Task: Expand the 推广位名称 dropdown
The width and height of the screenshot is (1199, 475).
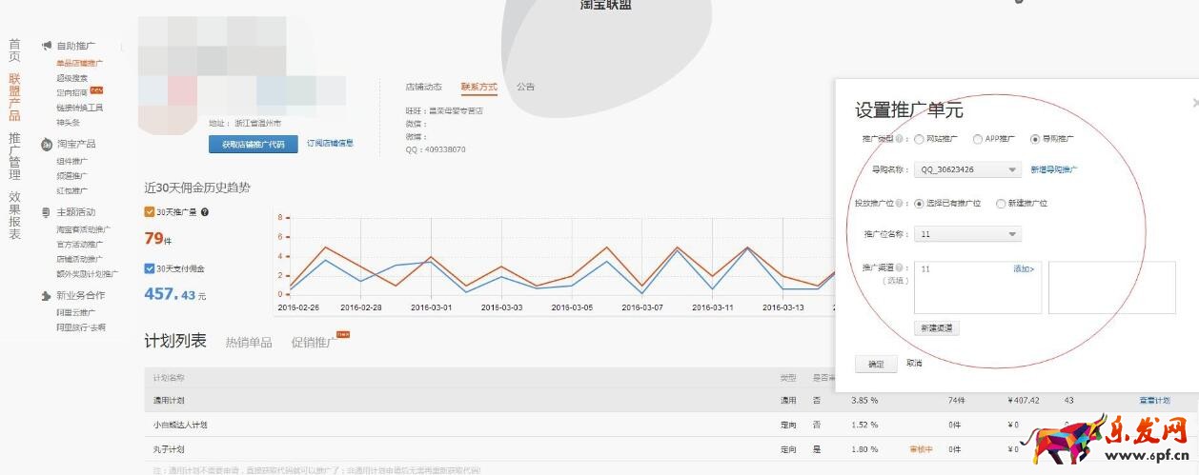Action: tap(967, 234)
